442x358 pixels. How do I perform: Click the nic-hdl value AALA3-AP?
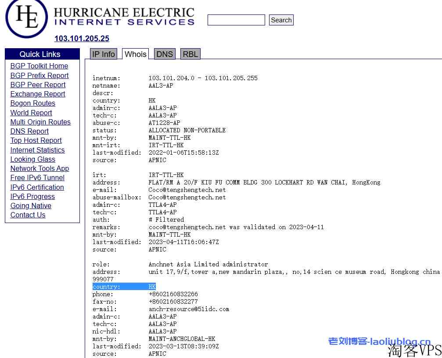(163, 332)
